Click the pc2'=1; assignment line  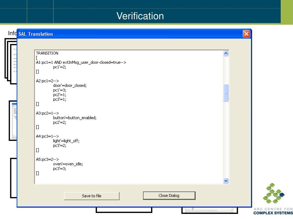click(60, 95)
